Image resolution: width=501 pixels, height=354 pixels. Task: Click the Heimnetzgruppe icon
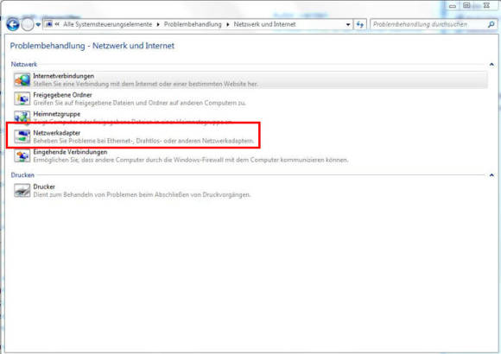(x=22, y=117)
